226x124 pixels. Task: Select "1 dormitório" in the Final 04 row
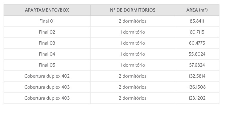133,54
